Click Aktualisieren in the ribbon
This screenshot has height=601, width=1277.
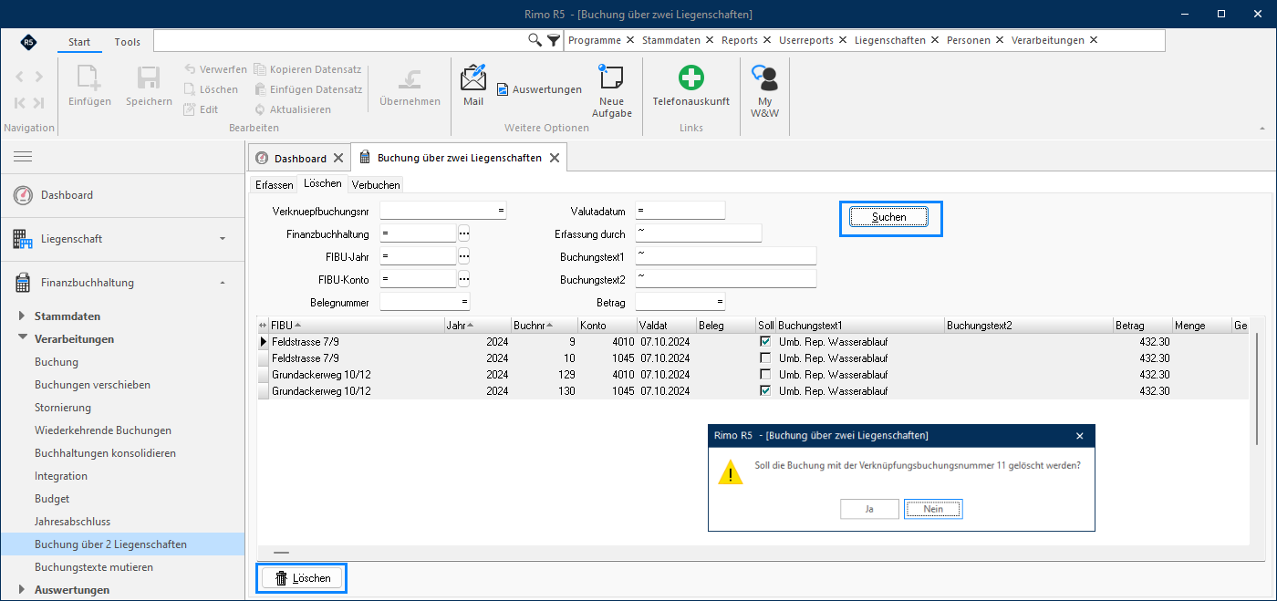[293, 109]
